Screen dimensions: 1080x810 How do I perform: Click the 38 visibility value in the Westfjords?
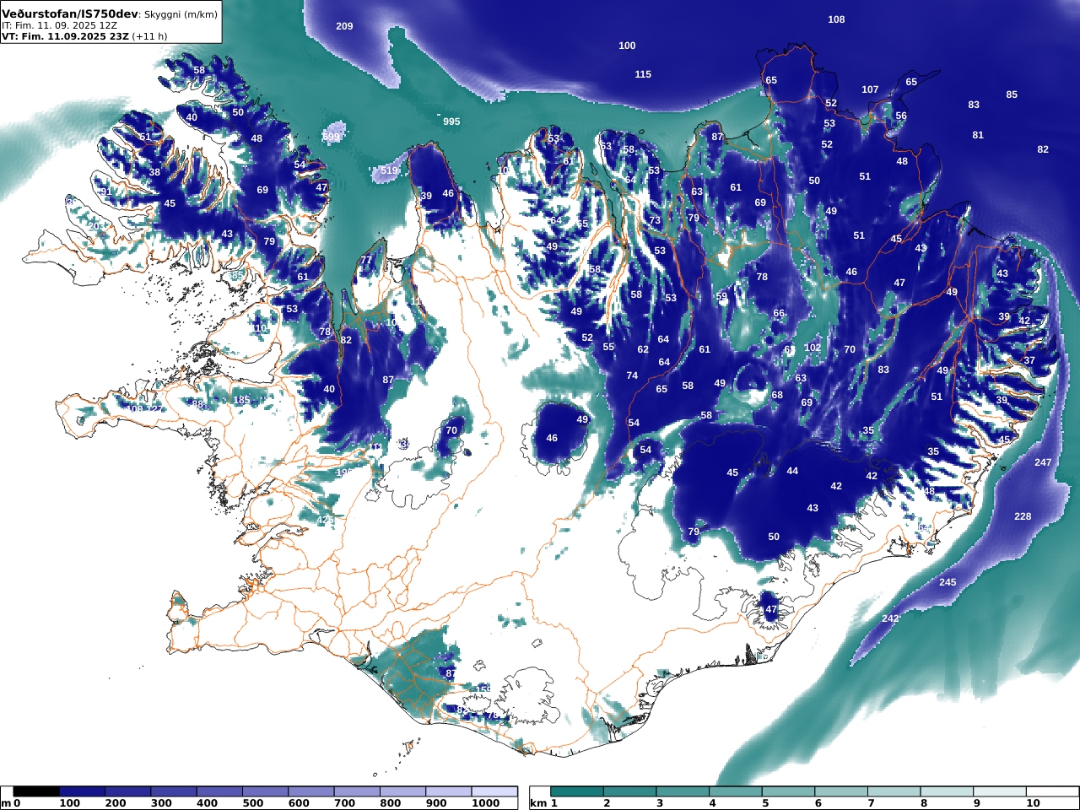click(x=154, y=172)
